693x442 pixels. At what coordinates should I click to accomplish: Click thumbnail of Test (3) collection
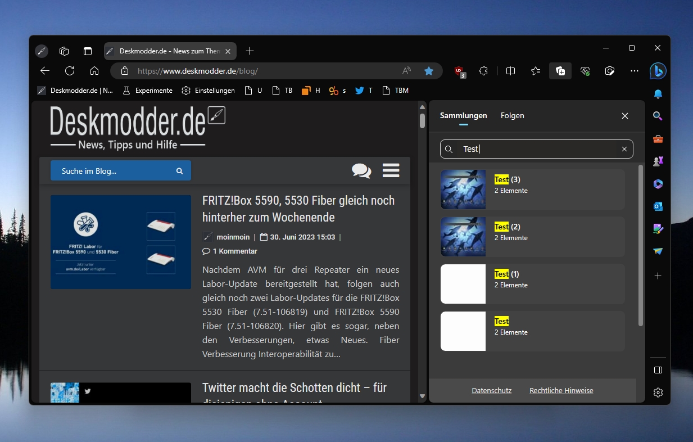(x=463, y=190)
